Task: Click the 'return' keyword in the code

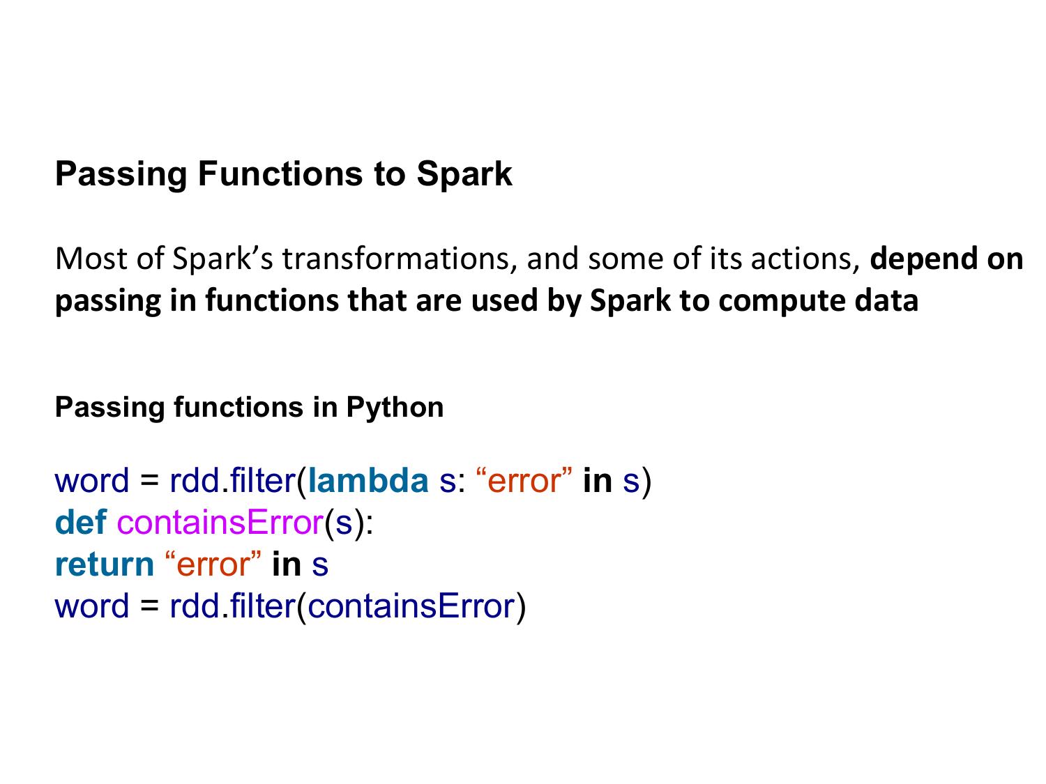Action: (105, 564)
